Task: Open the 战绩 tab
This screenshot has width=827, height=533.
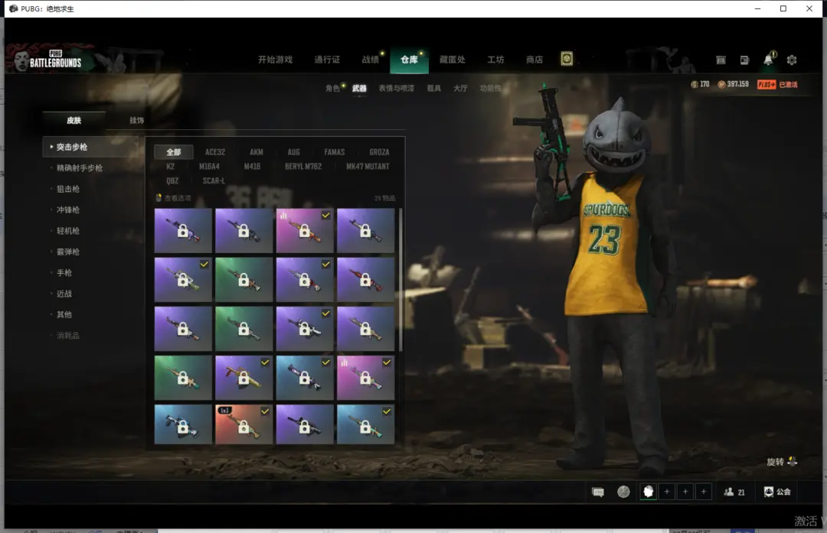Action: 371,60
